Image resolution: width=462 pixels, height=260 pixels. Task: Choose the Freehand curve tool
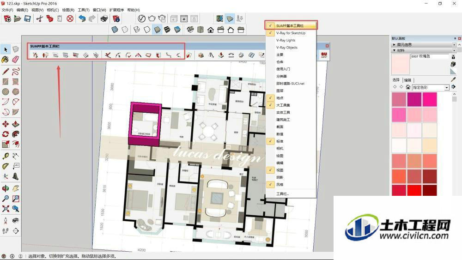pos(16,71)
